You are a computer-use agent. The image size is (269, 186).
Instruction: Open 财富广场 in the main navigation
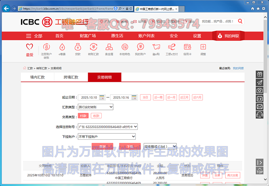(x=88, y=36)
